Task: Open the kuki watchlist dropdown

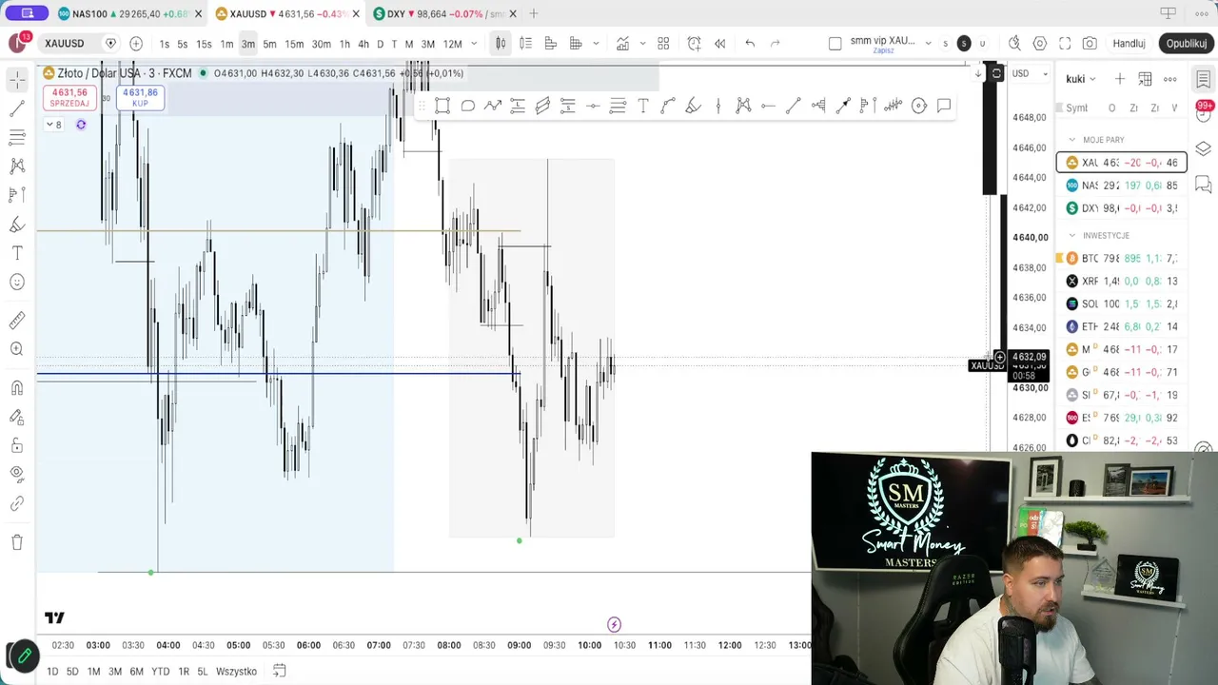Action: tap(1081, 79)
